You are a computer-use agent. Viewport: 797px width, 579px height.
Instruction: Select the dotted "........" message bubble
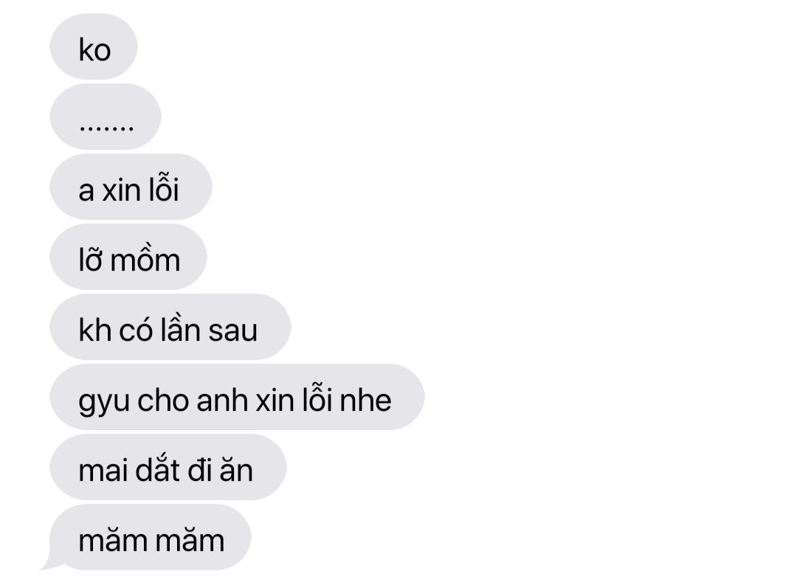coord(106,117)
